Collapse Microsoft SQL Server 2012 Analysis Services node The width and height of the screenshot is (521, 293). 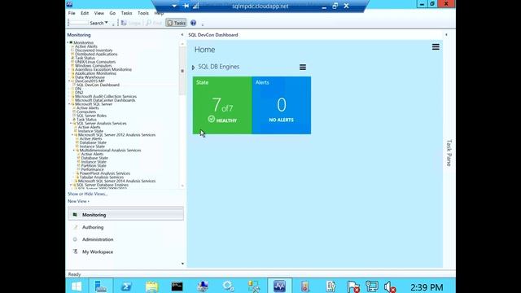click(x=72, y=135)
